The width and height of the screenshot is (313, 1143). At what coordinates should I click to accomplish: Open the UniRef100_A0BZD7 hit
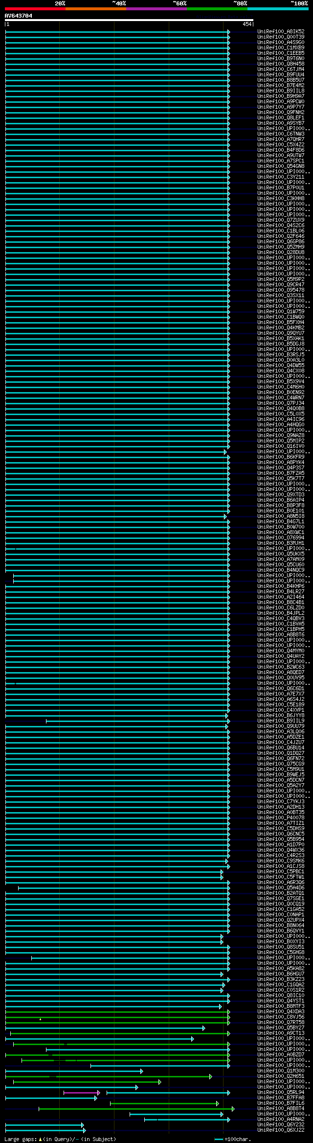coord(281,1055)
